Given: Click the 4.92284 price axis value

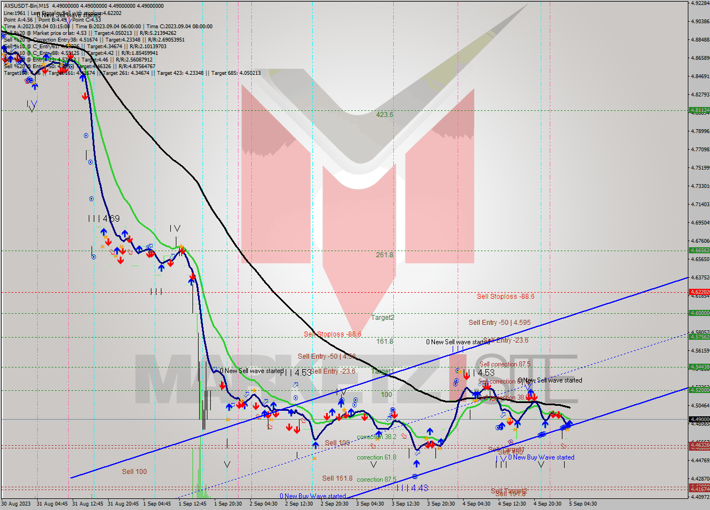Looking at the screenshot, I should point(700,3).
